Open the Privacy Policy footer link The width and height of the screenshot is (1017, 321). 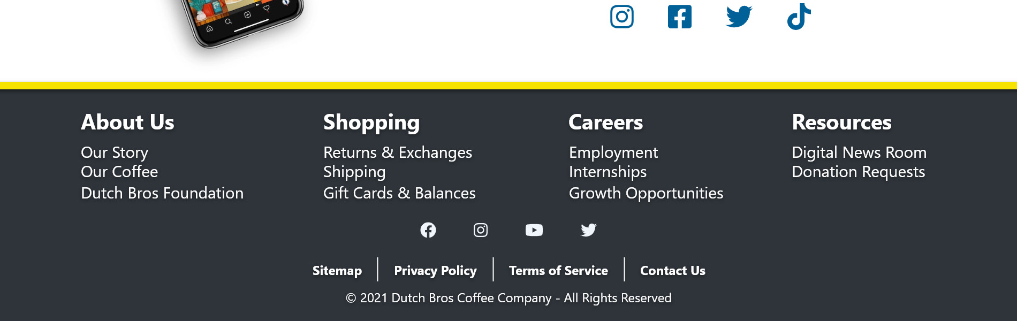[x=435, y=271]
